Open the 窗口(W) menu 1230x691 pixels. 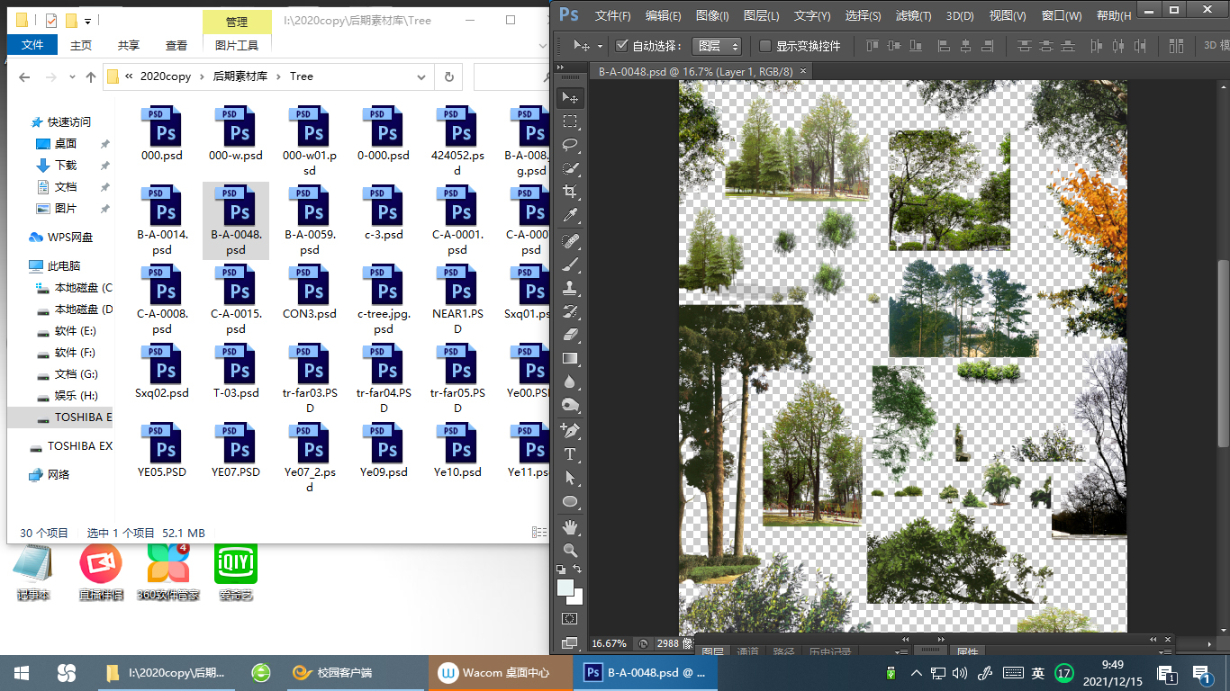[1061, 15]
